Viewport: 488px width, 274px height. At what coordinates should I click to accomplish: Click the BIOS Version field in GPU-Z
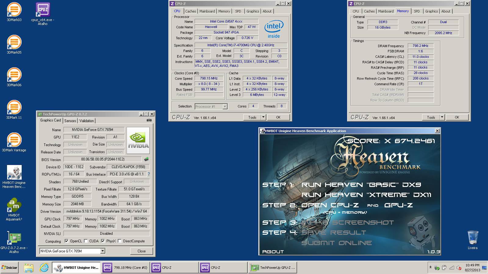(x=102, y=159)
